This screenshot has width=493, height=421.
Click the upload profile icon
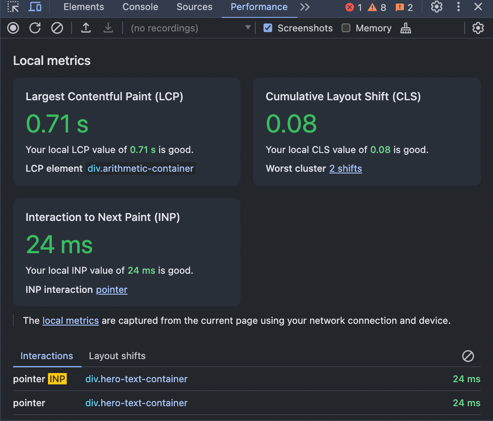click(86, 28)
